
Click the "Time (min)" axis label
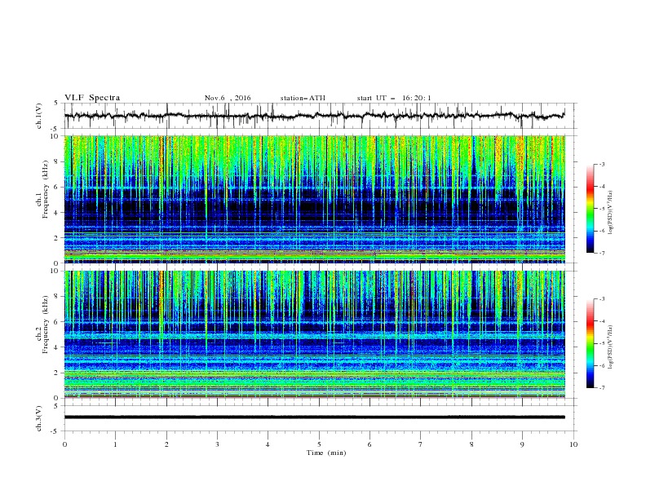326,453
